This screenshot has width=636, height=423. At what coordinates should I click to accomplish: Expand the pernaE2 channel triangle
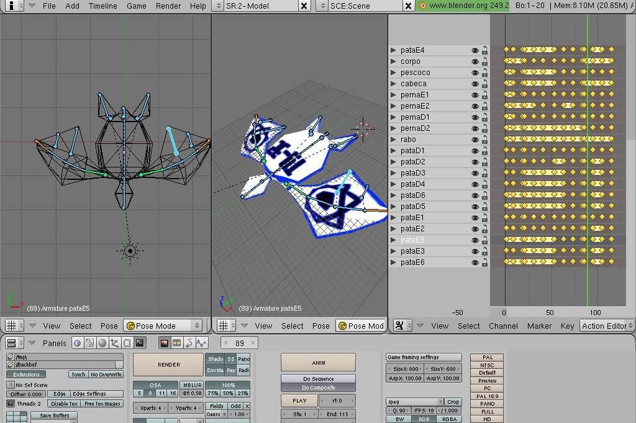tap(393, 105)
